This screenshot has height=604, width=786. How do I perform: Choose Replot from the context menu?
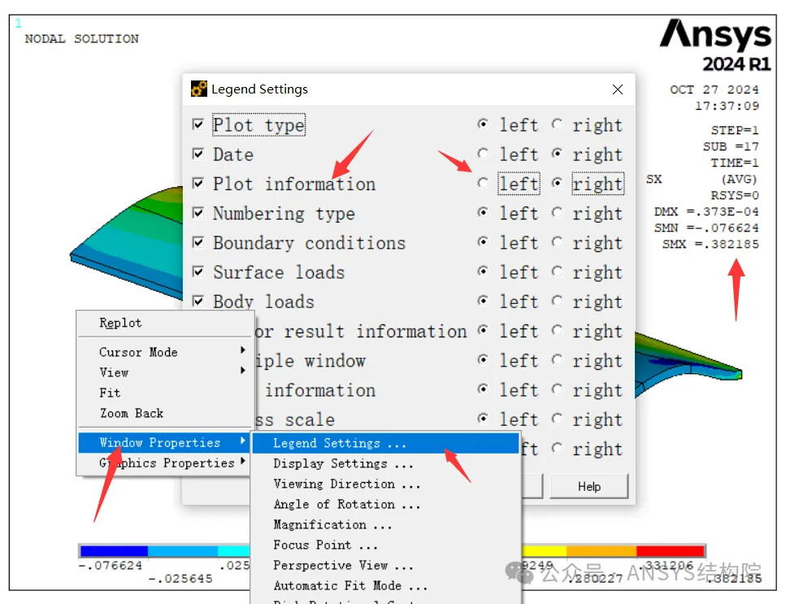click(x=120, y=323)
